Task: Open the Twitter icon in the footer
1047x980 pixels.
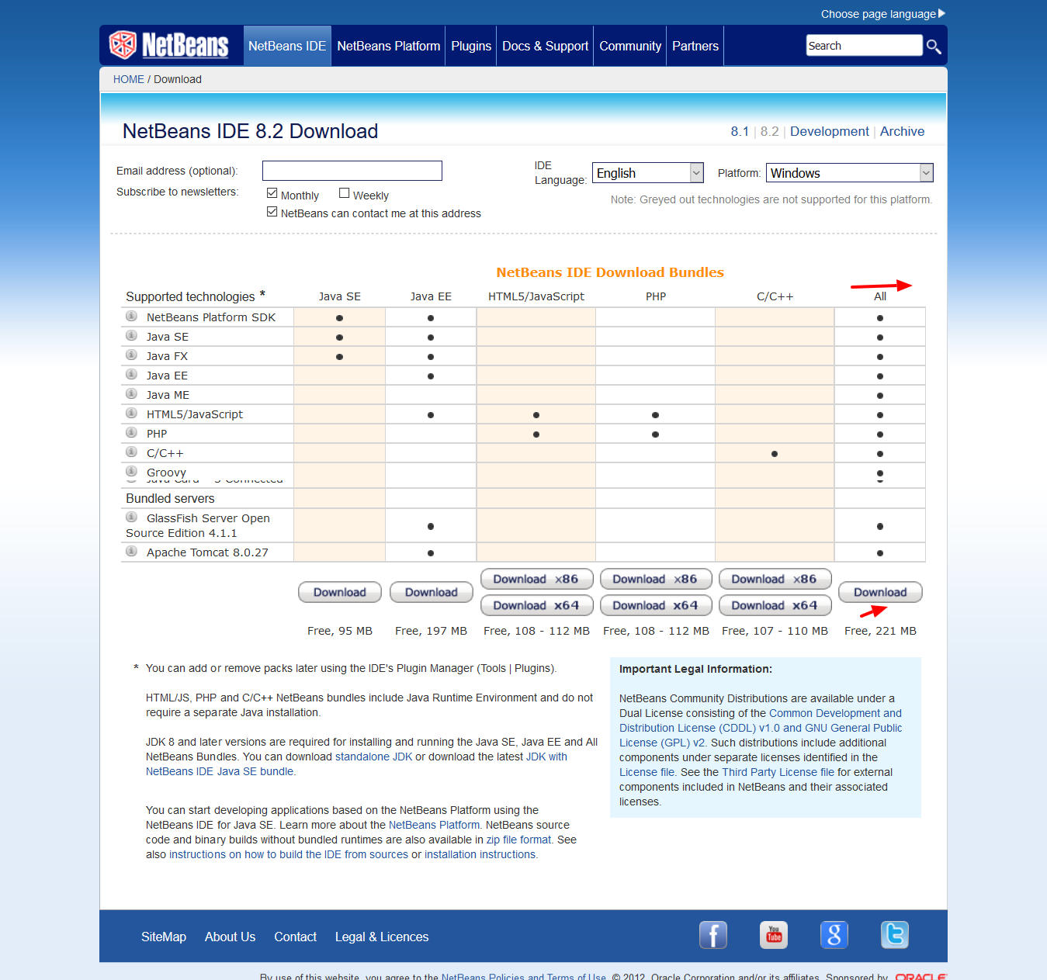Action: (895, 935)
